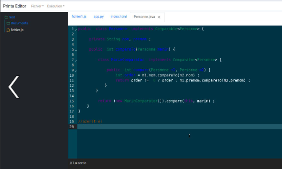
Task: Click the Printa Editor brand title
Action: click(15, 6)
